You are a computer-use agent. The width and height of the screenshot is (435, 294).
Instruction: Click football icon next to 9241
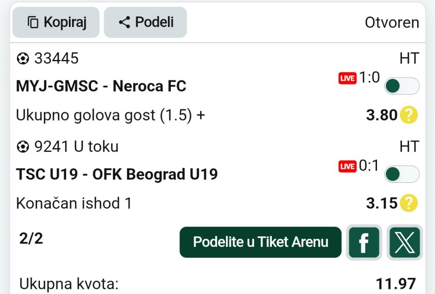click(x=23, y=147)
